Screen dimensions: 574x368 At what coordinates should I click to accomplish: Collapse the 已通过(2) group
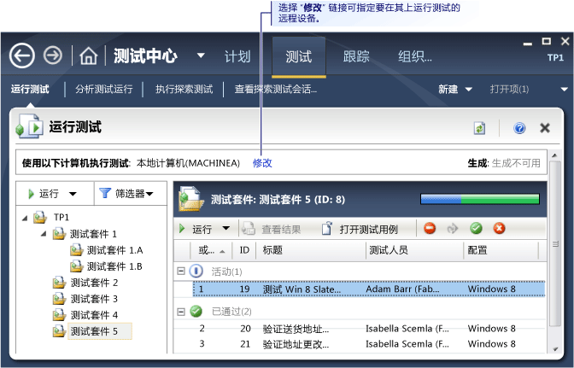[181, 312]
